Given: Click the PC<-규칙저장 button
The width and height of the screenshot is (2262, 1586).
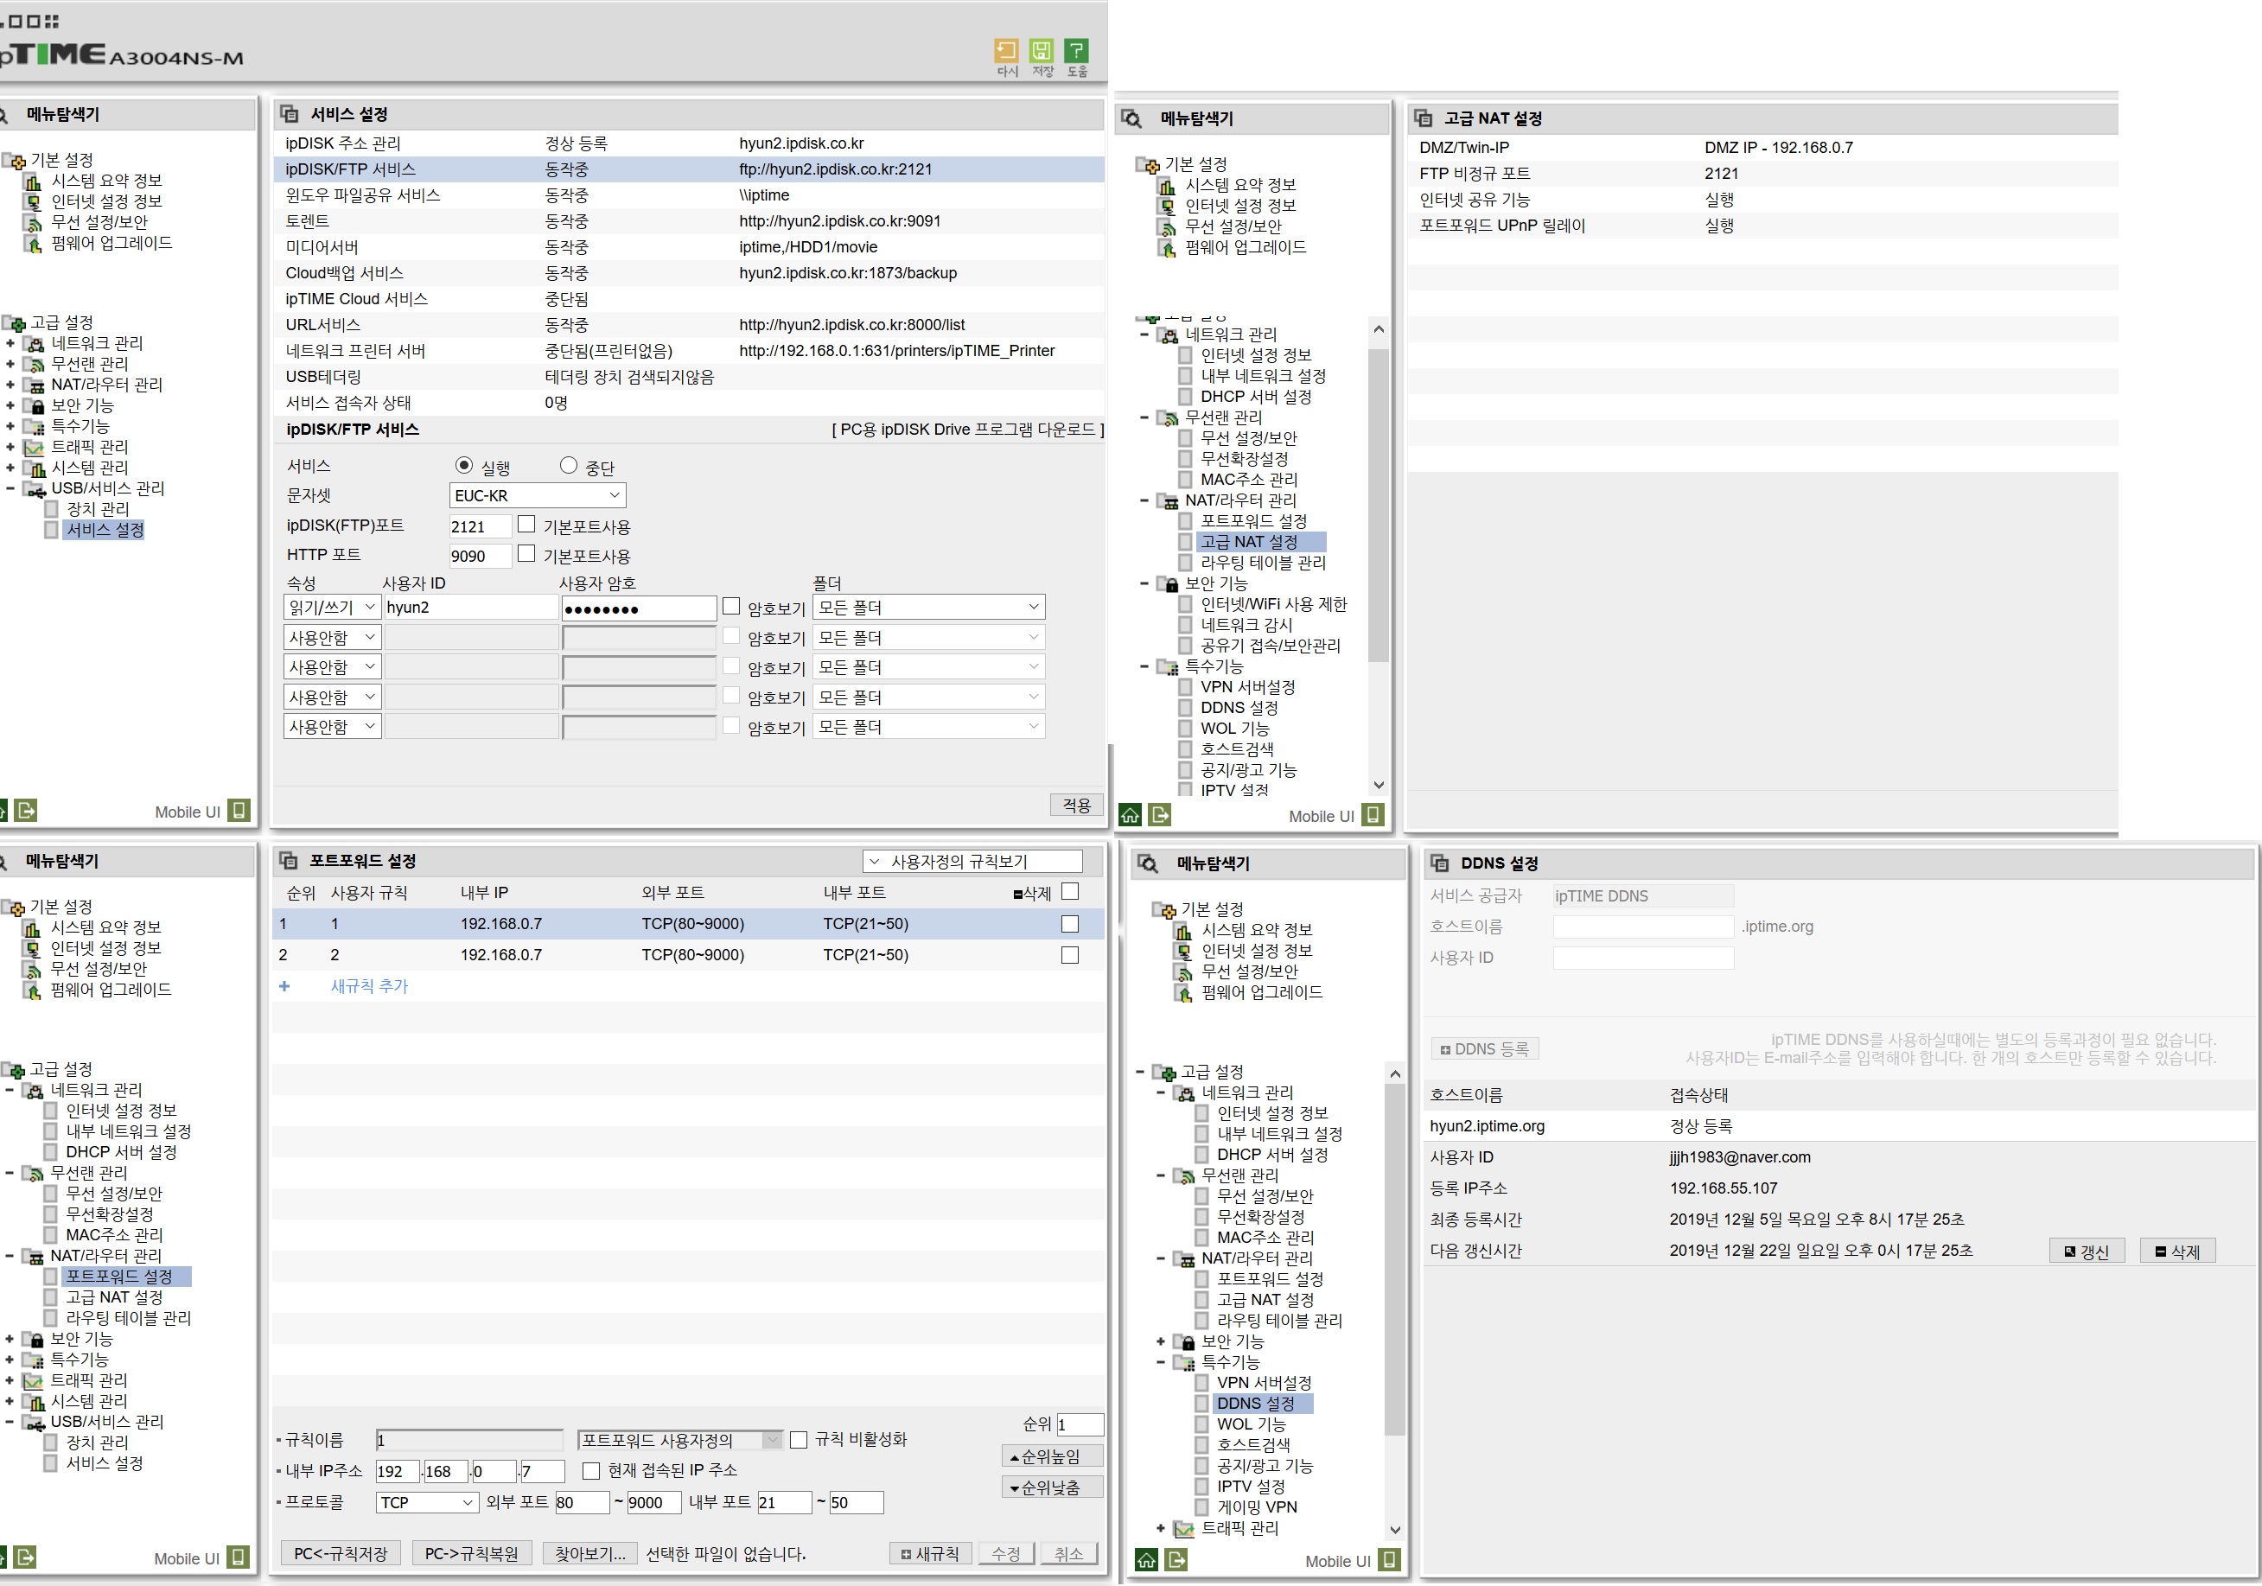Looking at the screenshot, I should 341,1553.
